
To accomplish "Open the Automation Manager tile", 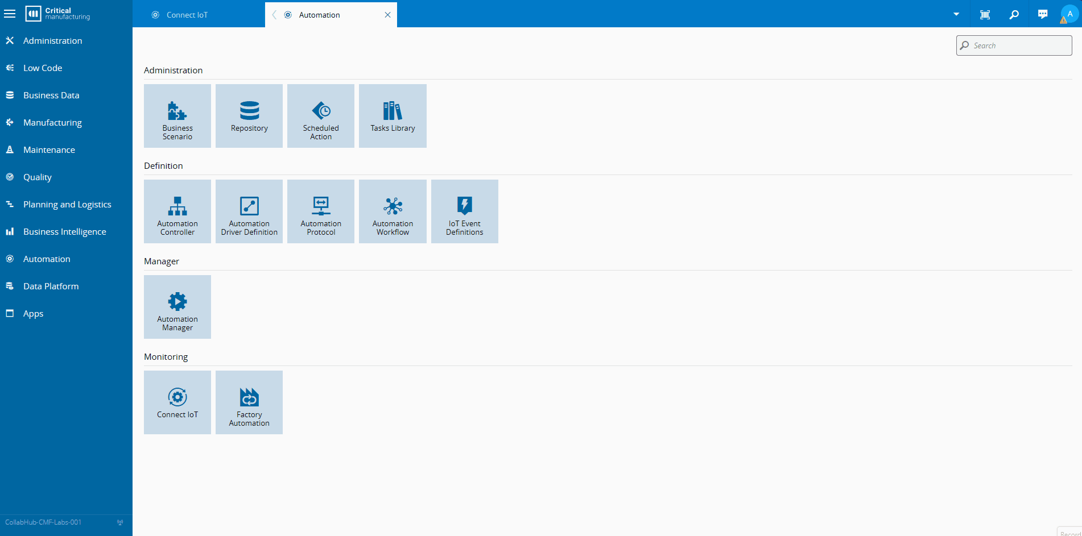I will [x=177, y=307].
